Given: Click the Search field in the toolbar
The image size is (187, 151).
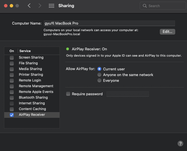Looking at the screenshot, I should [x=163, y=6].
